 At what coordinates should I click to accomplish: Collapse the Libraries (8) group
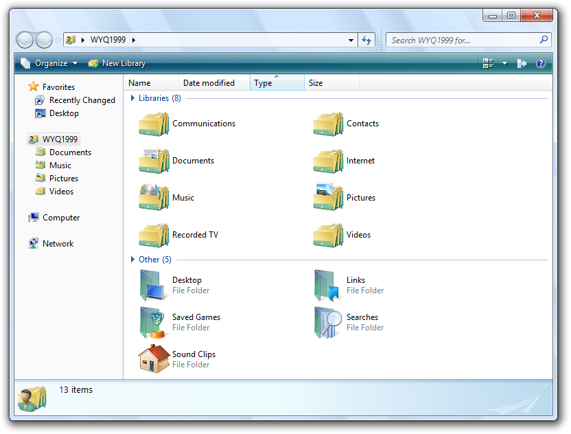pos(133,98)
